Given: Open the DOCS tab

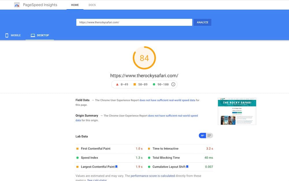Looking at the screenshot, I should pos(92,5).
